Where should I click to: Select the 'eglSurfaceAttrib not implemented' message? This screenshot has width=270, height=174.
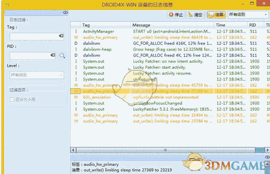[x=166, y=97]
